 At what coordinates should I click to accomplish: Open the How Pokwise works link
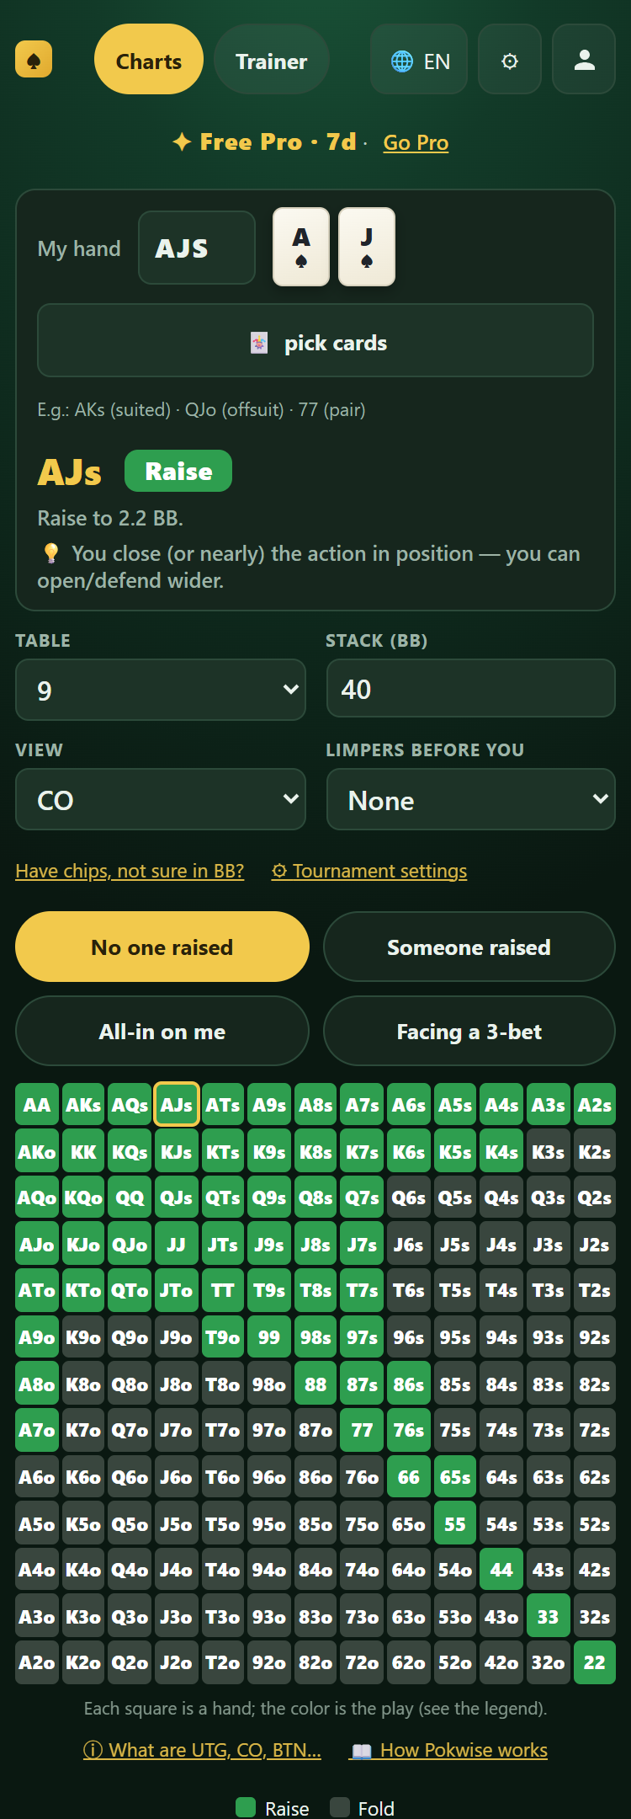click(449, 1750)
